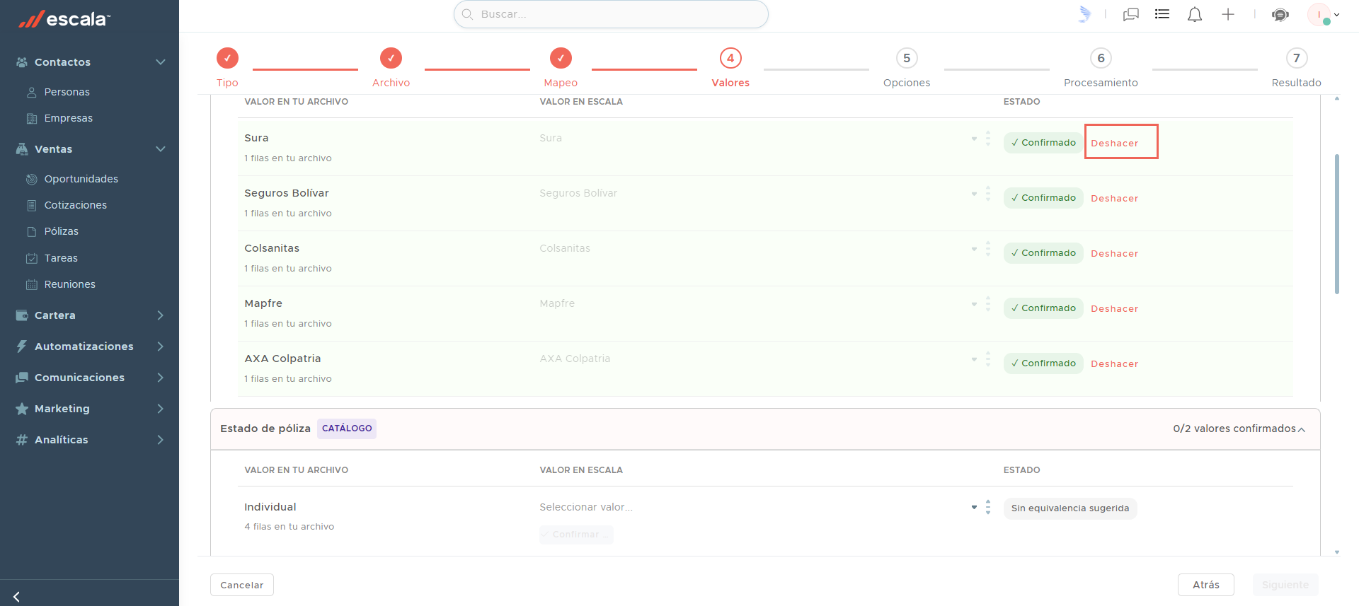Open Pólizas in the sidebar

point(62,231)
